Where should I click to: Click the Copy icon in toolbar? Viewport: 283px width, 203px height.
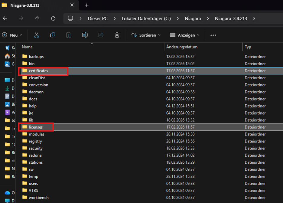(x=53, y=35)
